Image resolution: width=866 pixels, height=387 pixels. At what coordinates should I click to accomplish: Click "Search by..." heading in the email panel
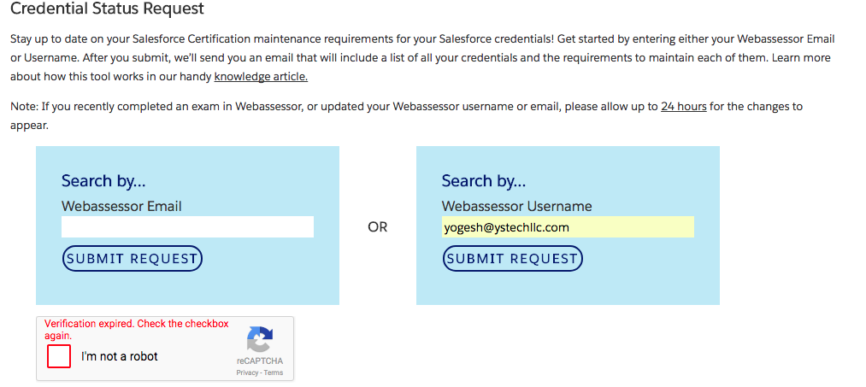[103, 180]
